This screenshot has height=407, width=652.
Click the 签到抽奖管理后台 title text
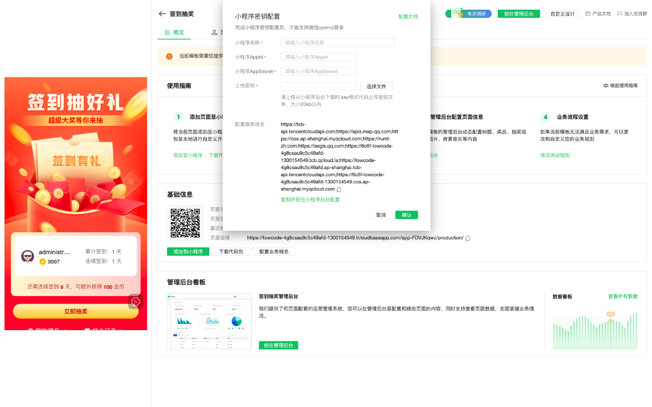coord(278,296)
